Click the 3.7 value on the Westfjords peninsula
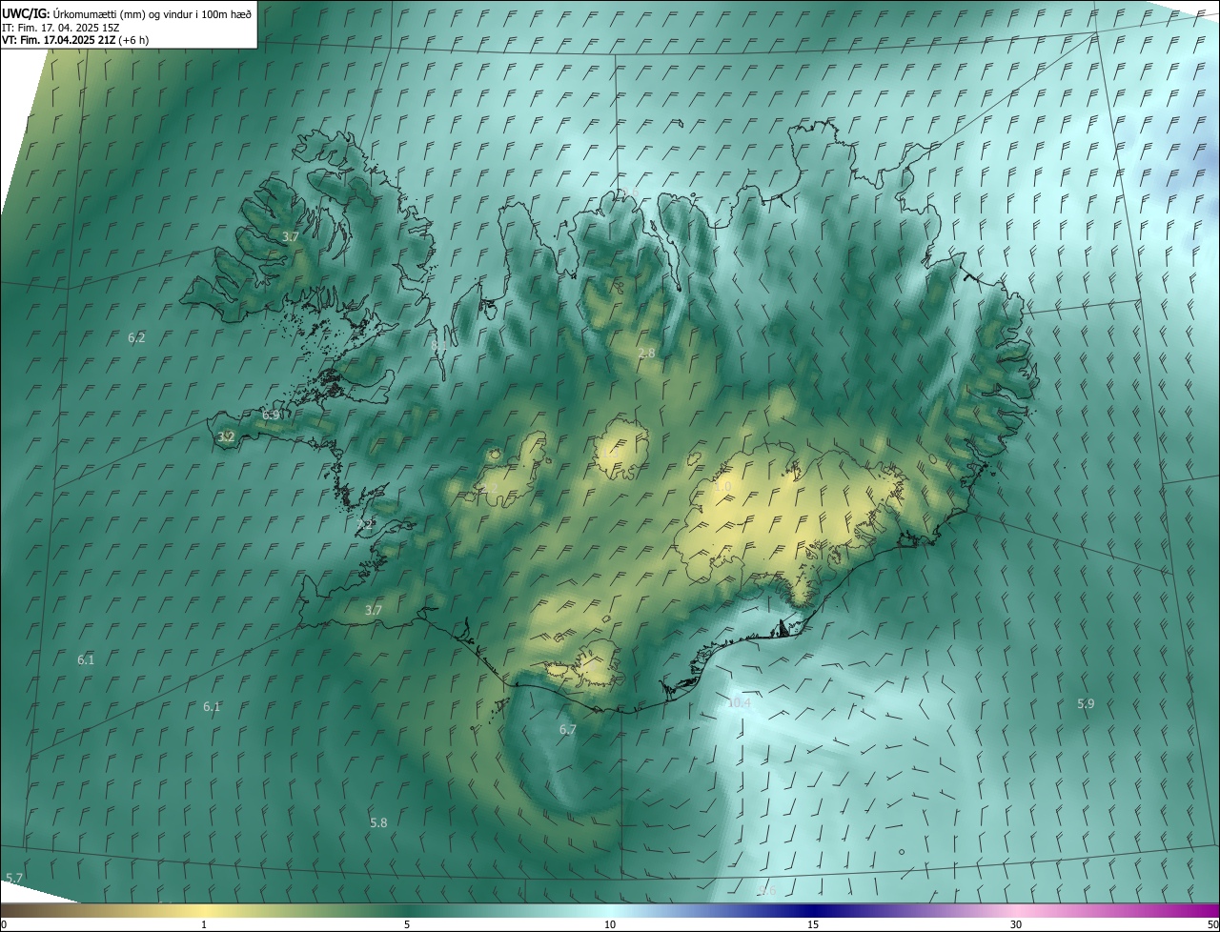1220x932 pixels. pyautogui.click(x=291, y=236)
